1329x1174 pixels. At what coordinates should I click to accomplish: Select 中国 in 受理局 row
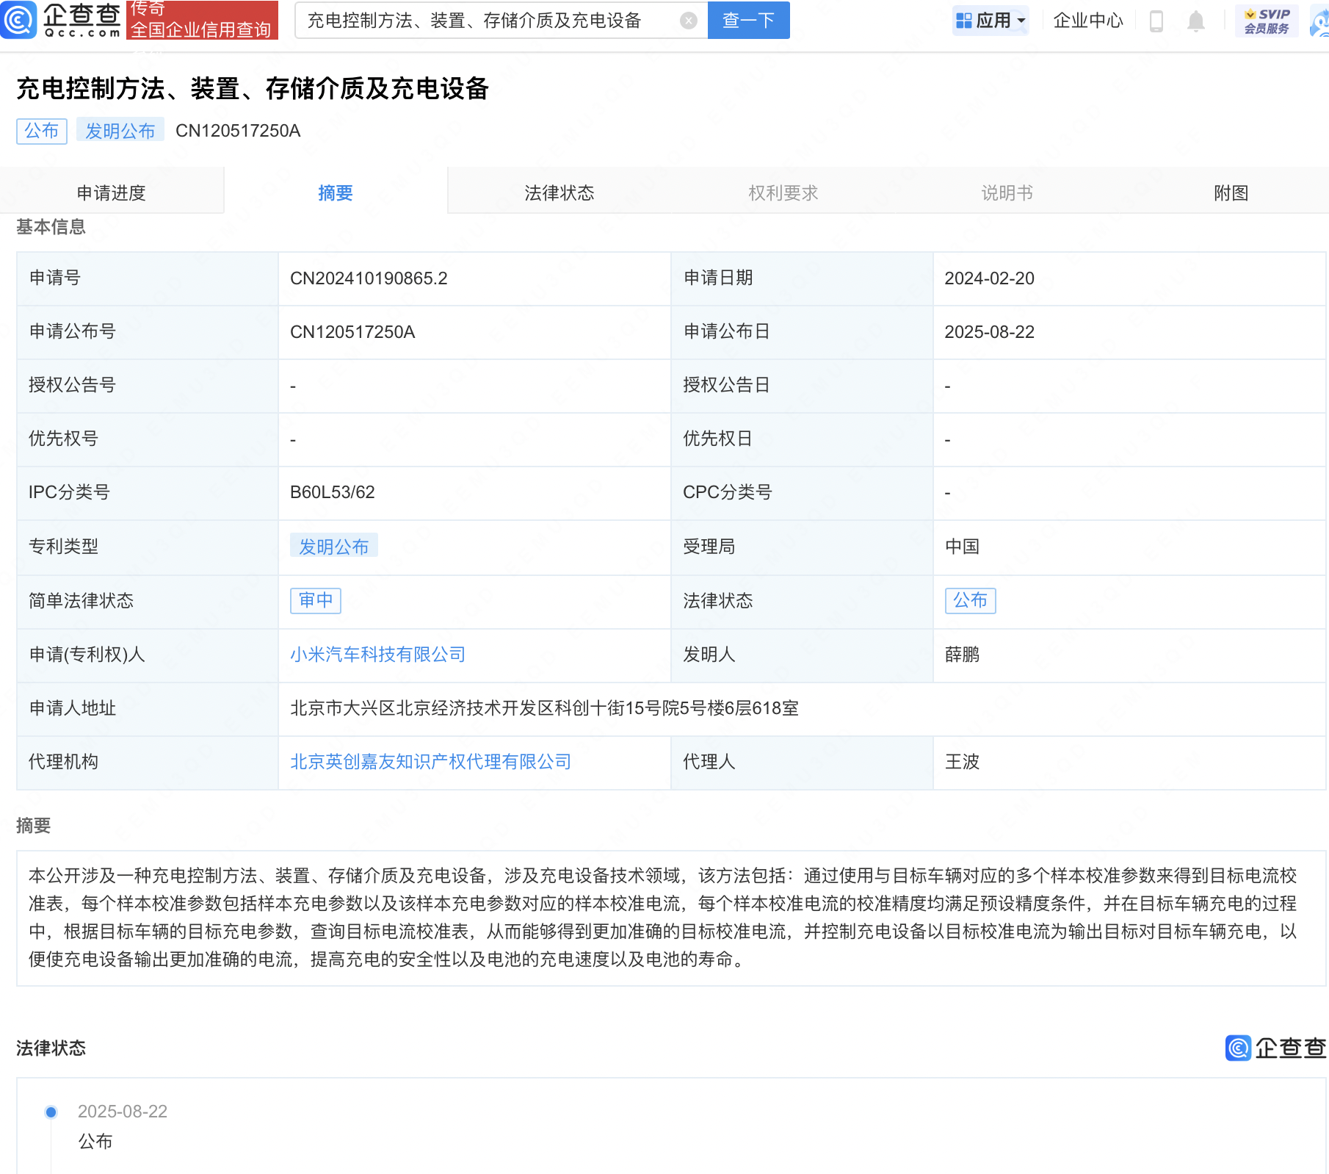[x=962, y=547]
